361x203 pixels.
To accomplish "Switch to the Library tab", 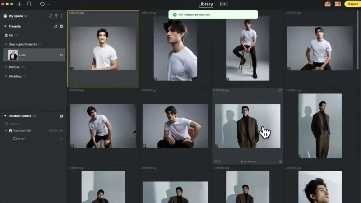I will pyautogui.click(x=205, y=4).
